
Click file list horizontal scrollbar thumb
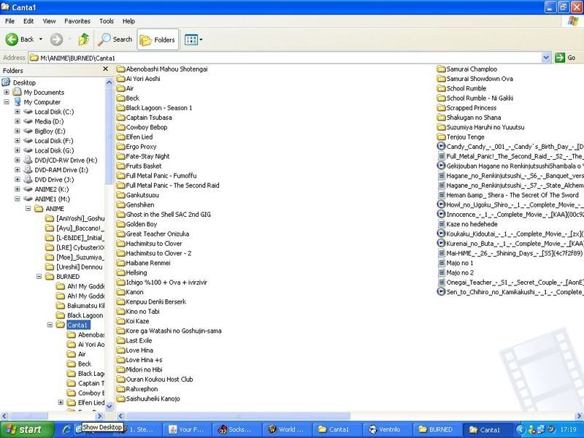(238, 415)
